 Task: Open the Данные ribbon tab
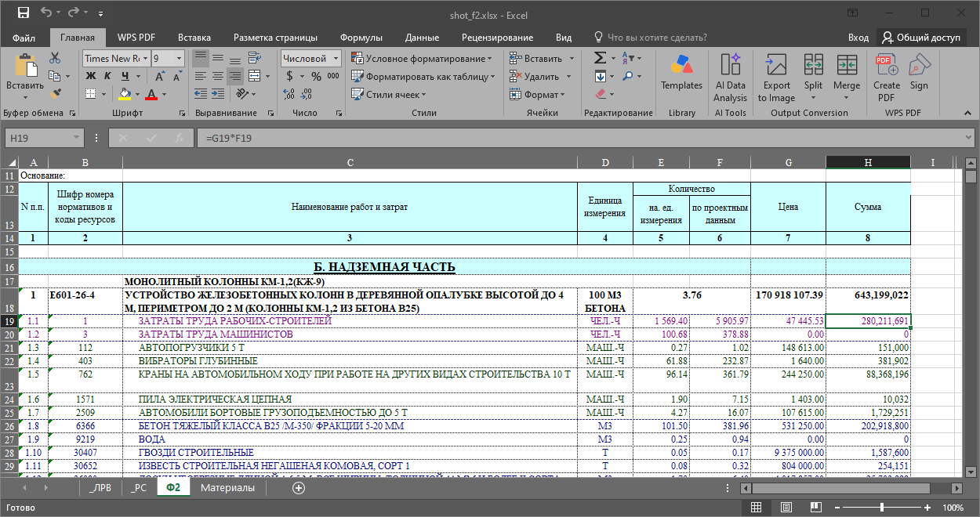coord(422,38)
